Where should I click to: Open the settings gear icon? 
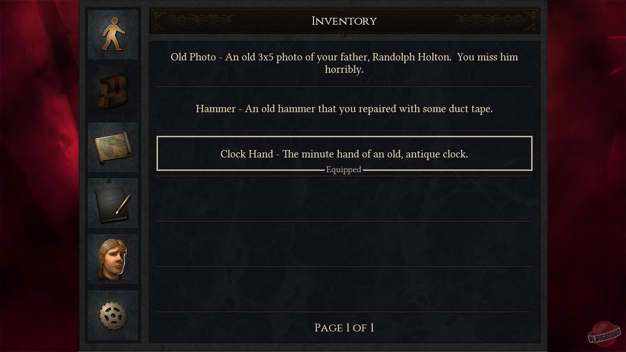click(x=113, y=315)
